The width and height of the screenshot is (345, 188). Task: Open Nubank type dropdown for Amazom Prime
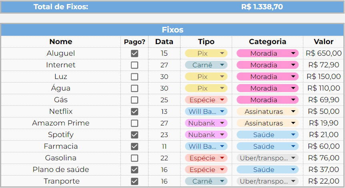(x=222, y=123)
